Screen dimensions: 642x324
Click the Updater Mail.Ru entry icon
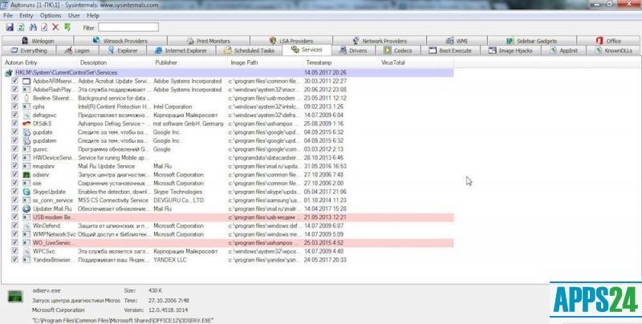[x=26, y=209]
